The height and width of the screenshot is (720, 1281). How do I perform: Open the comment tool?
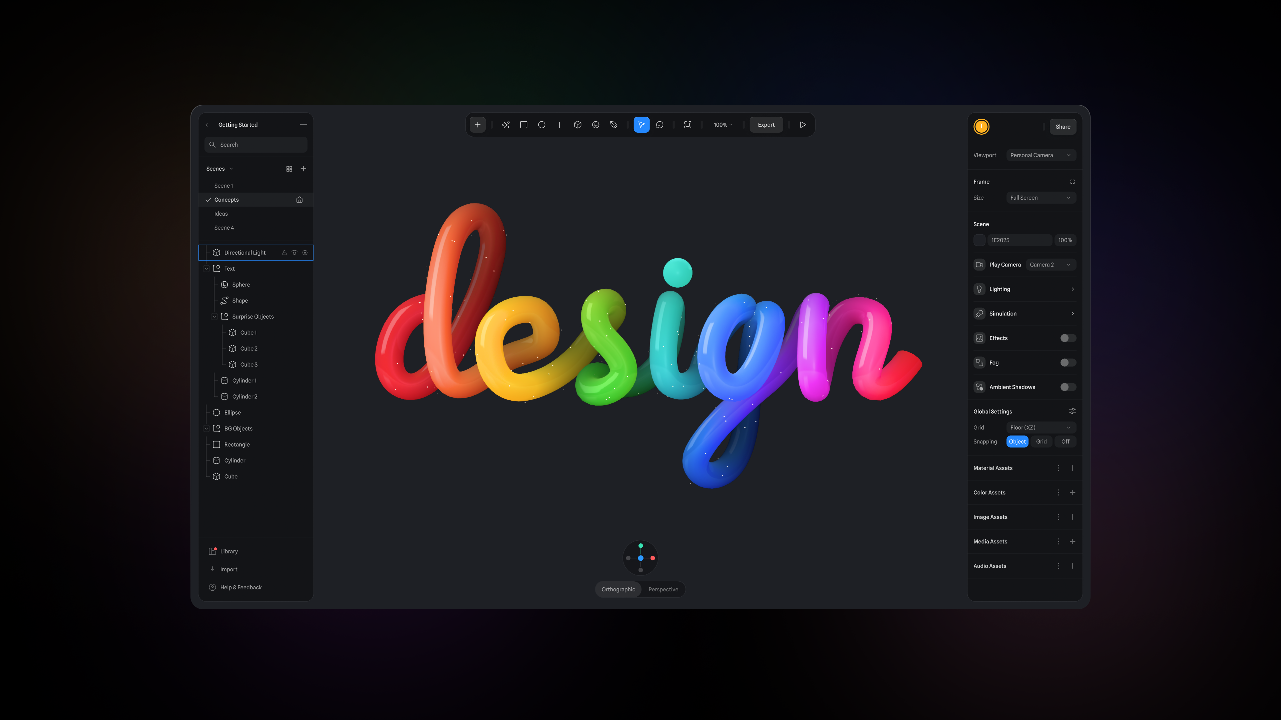click(660, 125)
